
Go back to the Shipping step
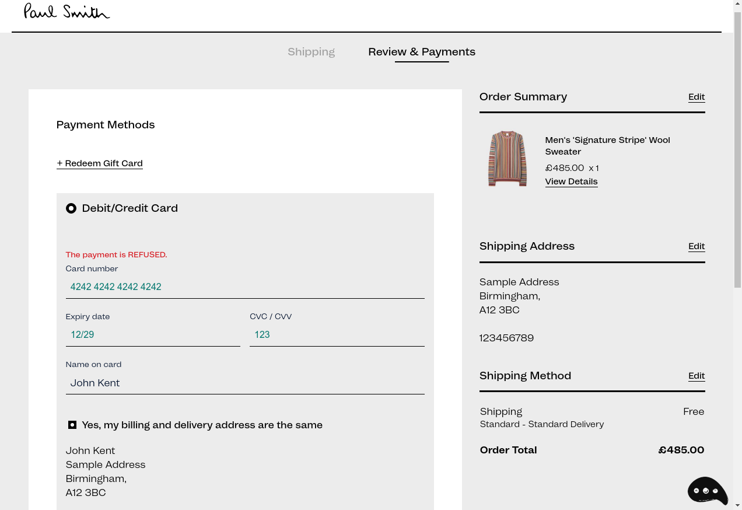coord(311,51)
